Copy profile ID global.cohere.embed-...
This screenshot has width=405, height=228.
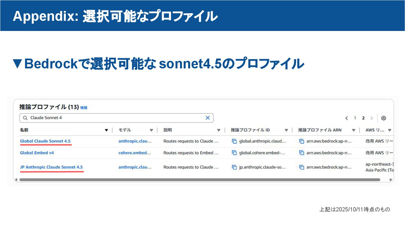point(234,153)
